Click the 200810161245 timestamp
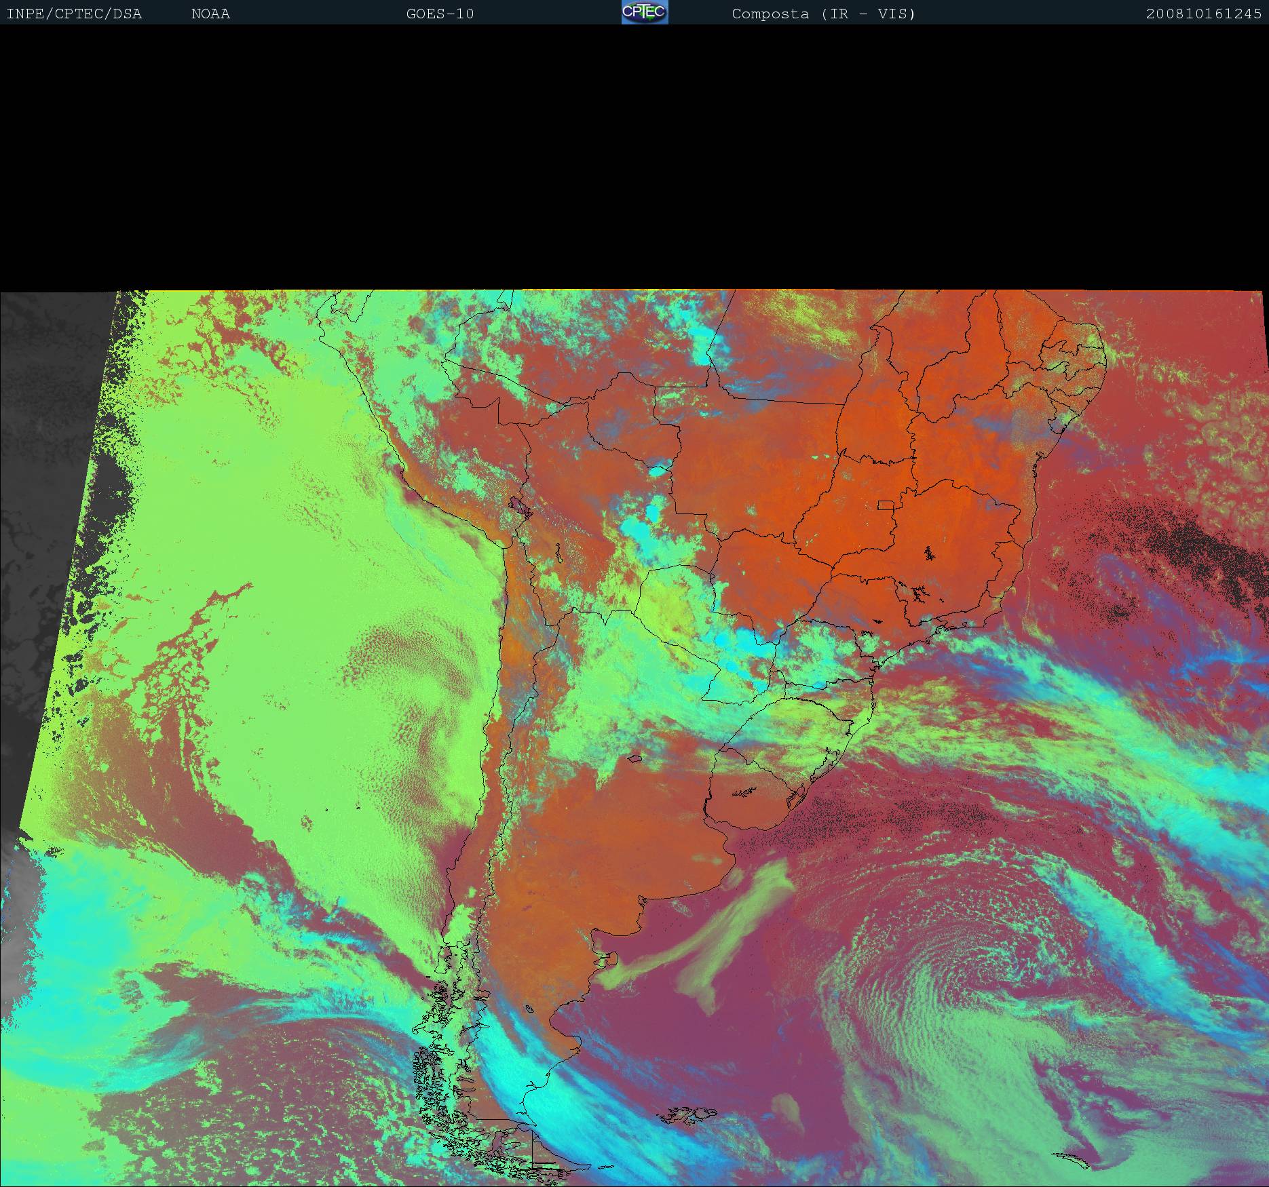1269x1187 pixels. [x=1203, y=14]
